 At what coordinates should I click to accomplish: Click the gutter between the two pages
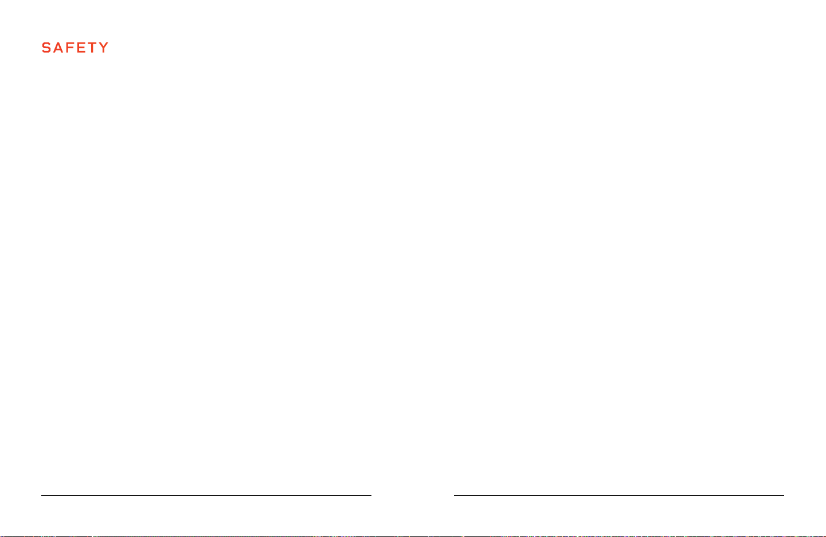[413, 268]
